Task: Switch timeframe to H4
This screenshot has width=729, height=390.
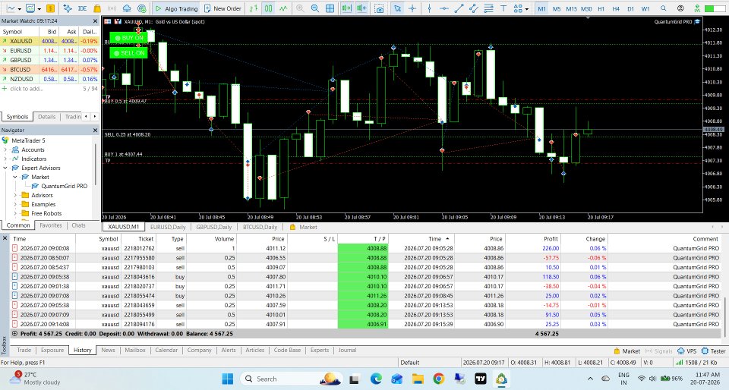Action: coord(616,8)
